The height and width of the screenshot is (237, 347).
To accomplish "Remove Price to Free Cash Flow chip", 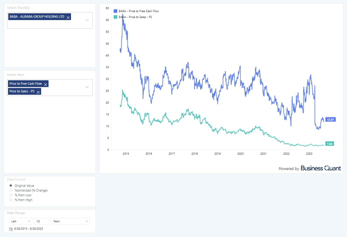I will (45, 84).
